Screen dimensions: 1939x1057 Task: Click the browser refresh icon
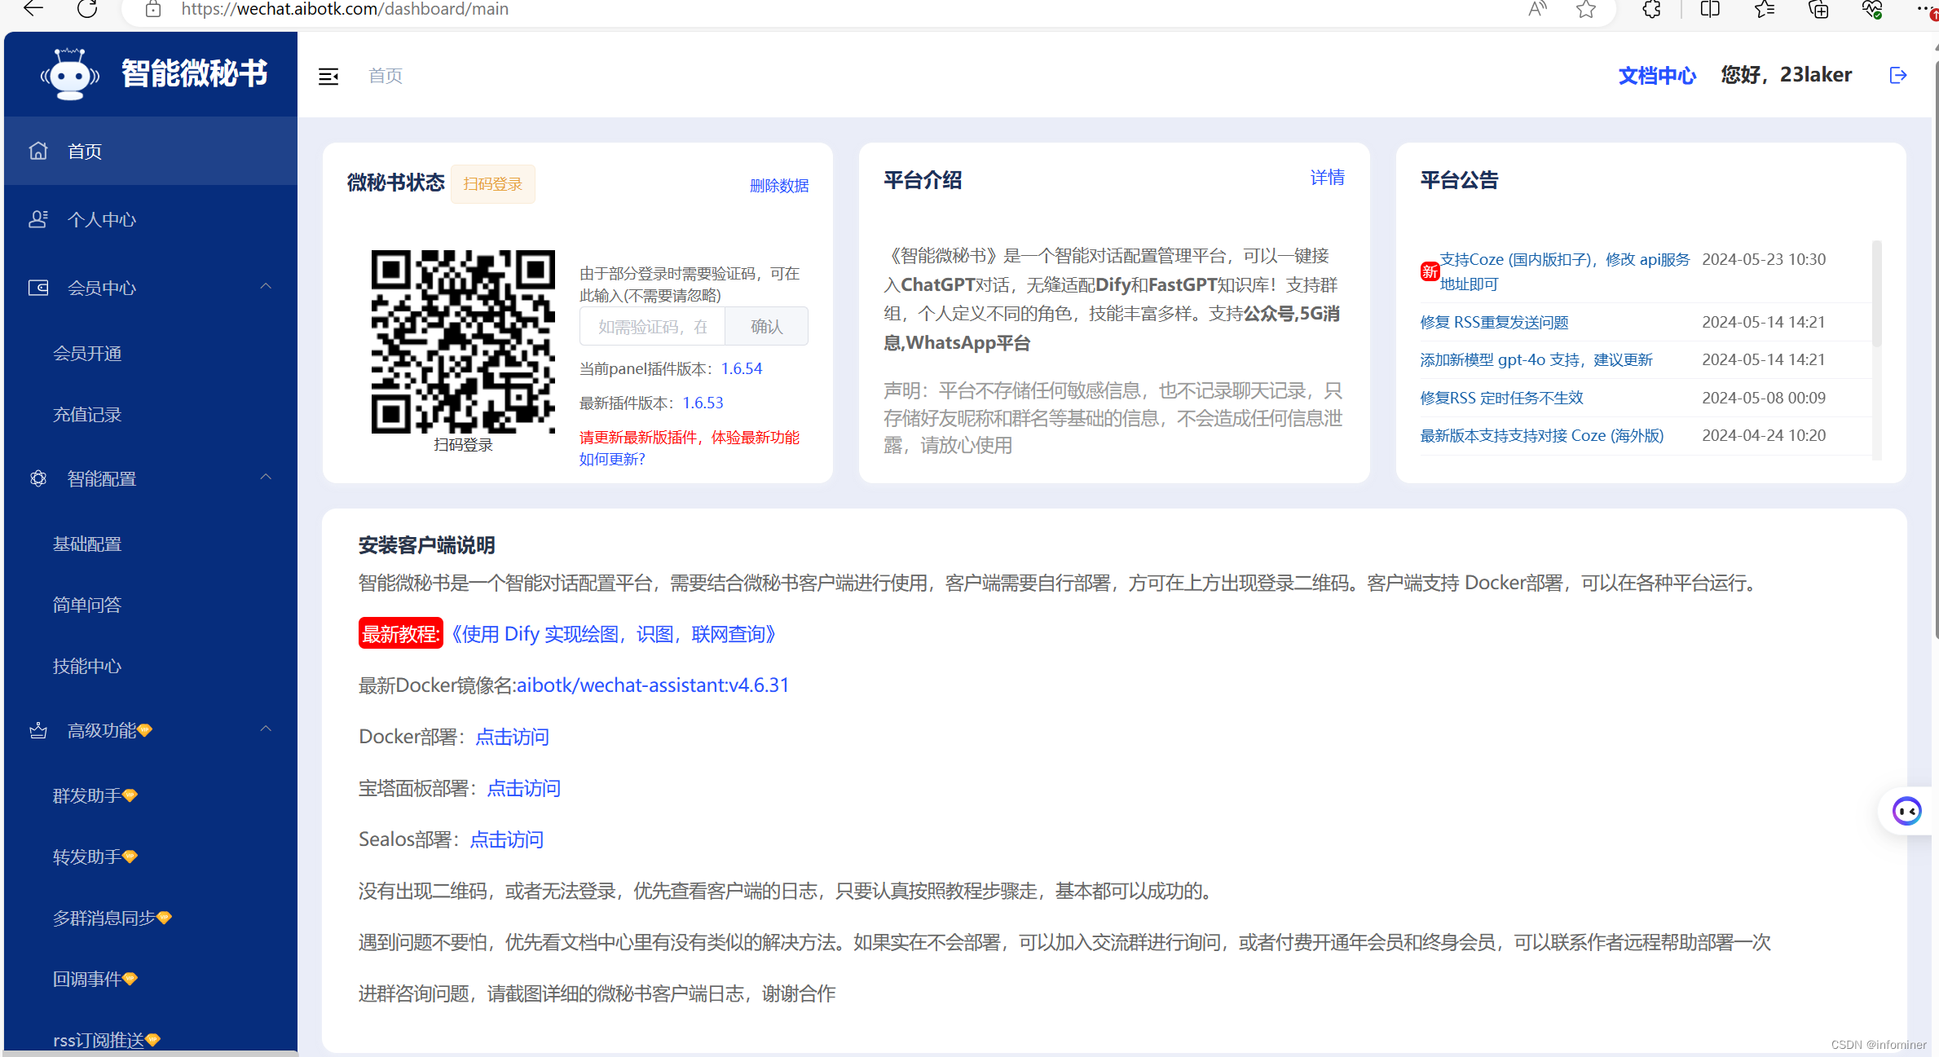pos(87,9)
